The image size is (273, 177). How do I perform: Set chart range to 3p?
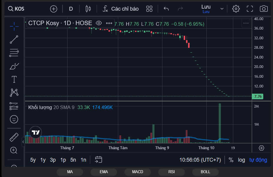tap(53, 160)
